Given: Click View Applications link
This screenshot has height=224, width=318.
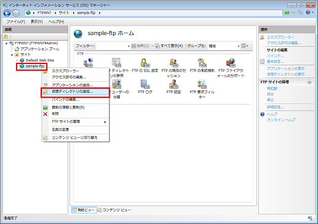Looking at the screenshot, I should [x=285, y=68].
